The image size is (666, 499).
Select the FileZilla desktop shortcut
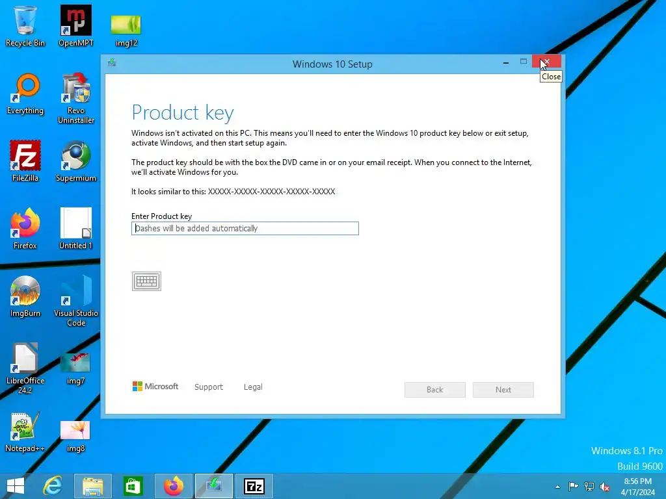pyautogui.click(x=25, y=161)
